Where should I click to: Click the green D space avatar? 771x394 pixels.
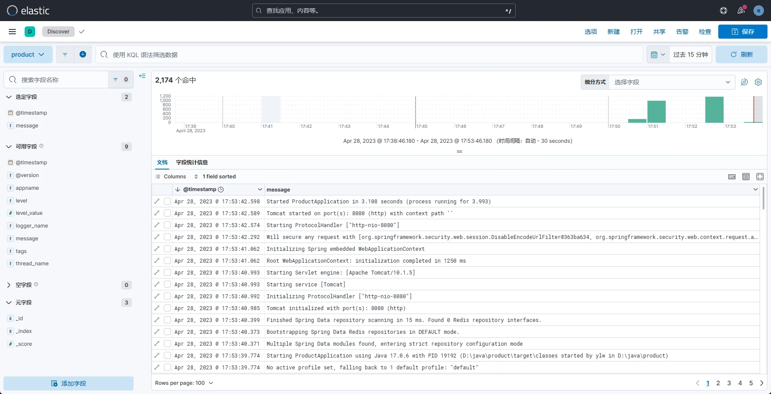(x=30, y=32)
